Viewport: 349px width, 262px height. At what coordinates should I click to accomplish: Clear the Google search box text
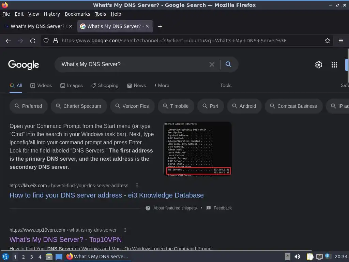(212, 64)
